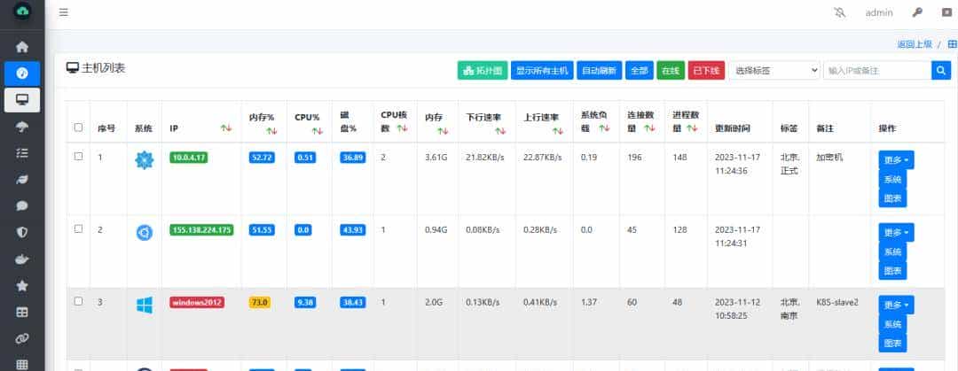Image resolution: width=958 pixels, height=371 pixels.
Task: Check the checkbox for host row 1
Action: [78, 156]
